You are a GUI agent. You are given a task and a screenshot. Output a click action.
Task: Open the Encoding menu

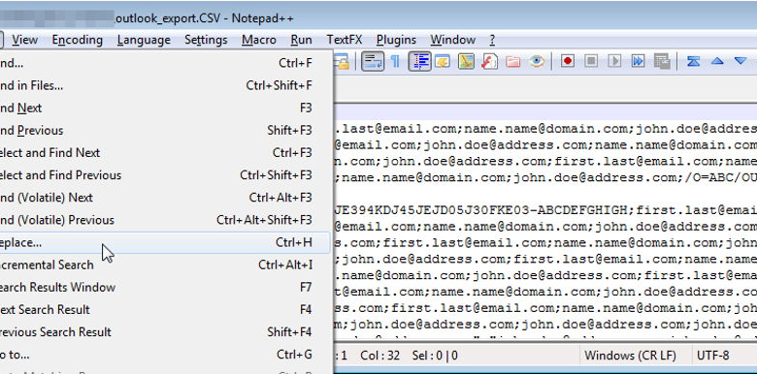click(78, 40)
